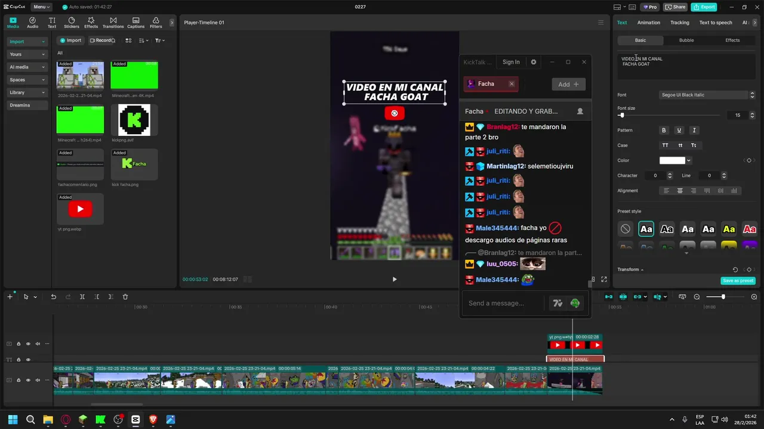Screen dimensions: 764x429
Task: Open Brave browser from taskbar
Action: [x=153, y=419]
